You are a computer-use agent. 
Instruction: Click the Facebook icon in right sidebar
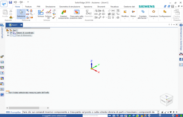[x=181, y=59]
